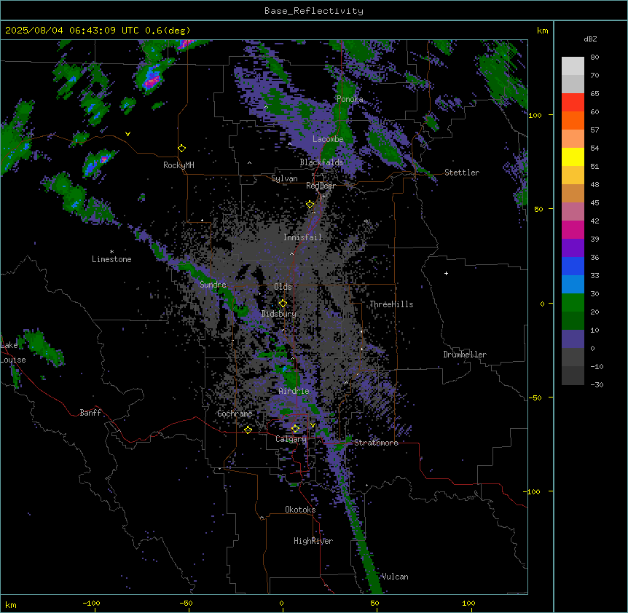The width and height of the screenshot is (628, 613).
Task: Click the Base_Reflectivity title text
Action: (x=314, y=11)
